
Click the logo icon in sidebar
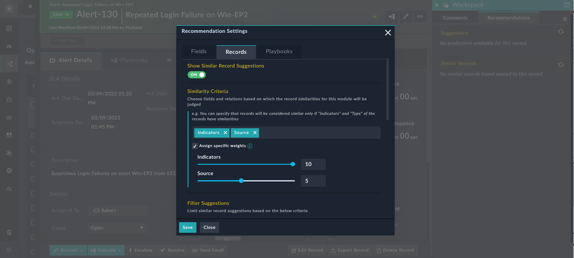pyautogui.click(x=9, y=9)
